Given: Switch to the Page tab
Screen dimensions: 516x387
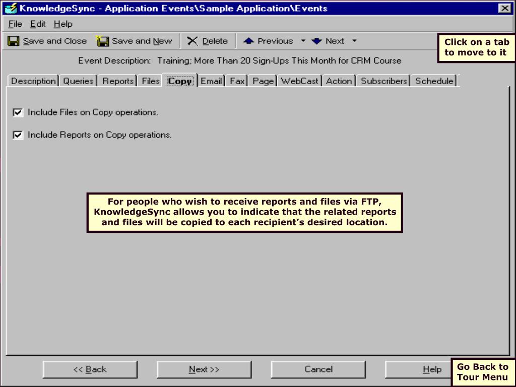Looking at the screenshot, I should point(263,81).
